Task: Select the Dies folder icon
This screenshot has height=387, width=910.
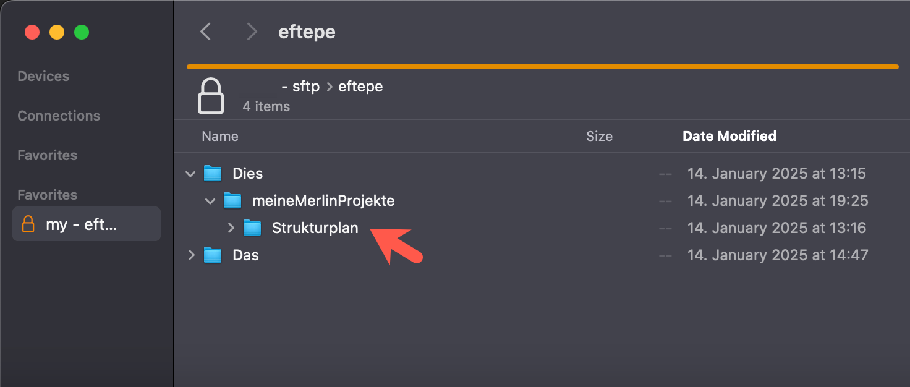Action: (213, 173)
